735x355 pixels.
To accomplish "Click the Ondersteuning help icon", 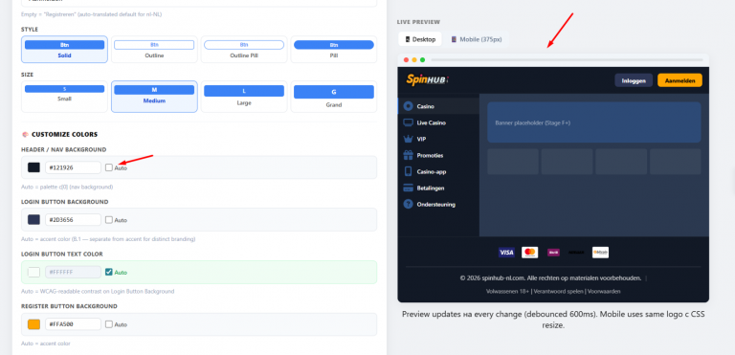I will (408, 204).
